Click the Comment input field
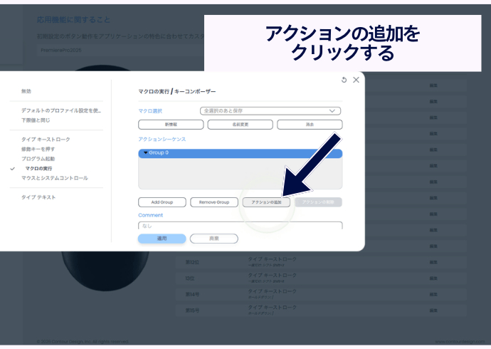This screenshot has width=491, height=349. pyautogui.click(x=240, y=226)
